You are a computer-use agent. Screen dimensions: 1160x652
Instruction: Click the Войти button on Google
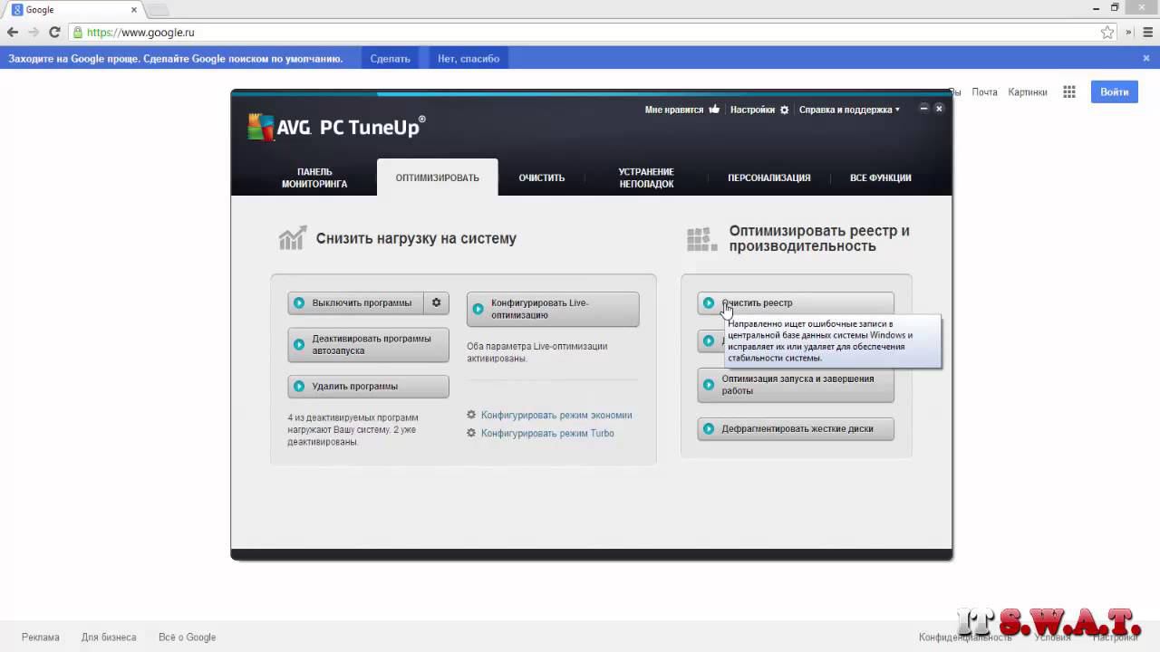coord(1115,91)
